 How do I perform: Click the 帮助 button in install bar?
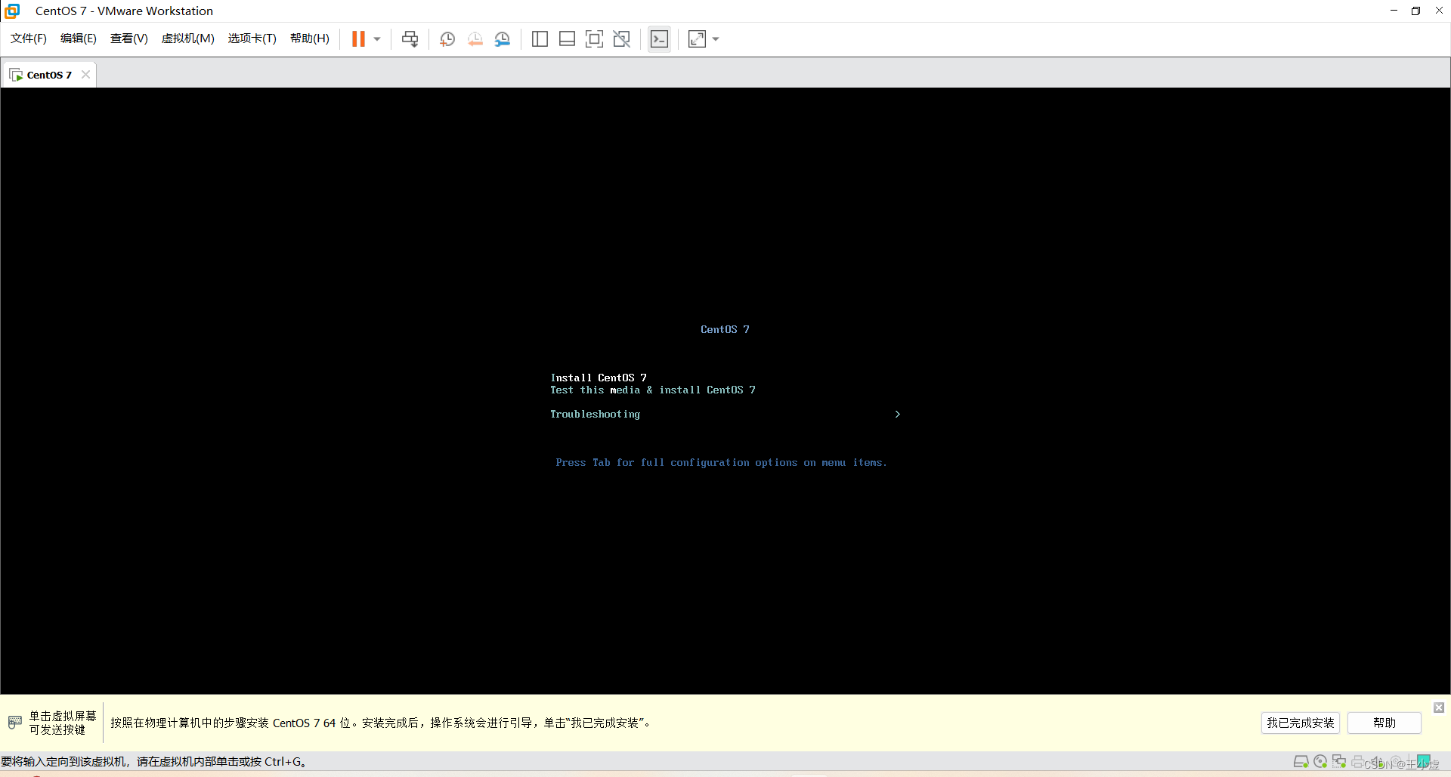(x=1384, y=723)
